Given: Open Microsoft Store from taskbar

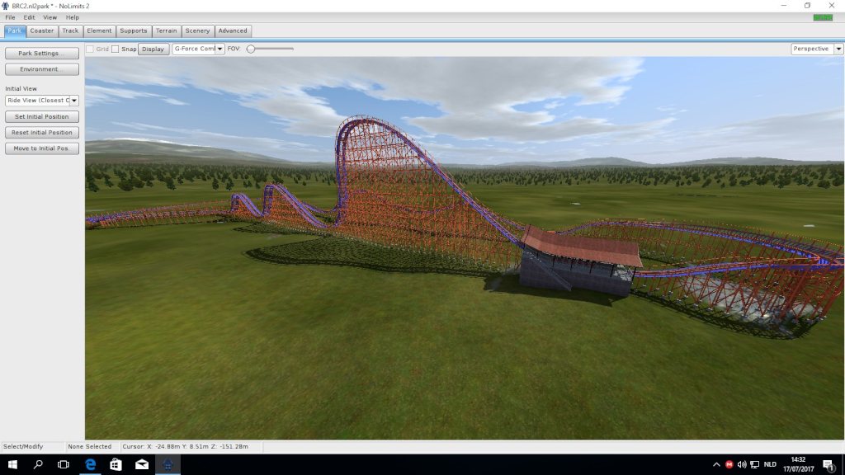Looking at the screenshot, I should point(116,464).
